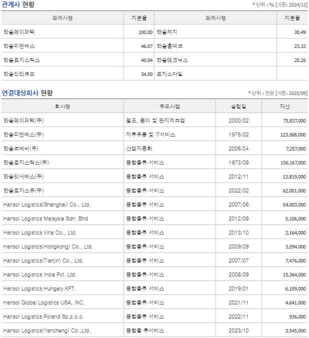309x338 pixels.
Task: Click the 단위 : 천원 [기준: 2025/09] note
Action: (277, 93)
